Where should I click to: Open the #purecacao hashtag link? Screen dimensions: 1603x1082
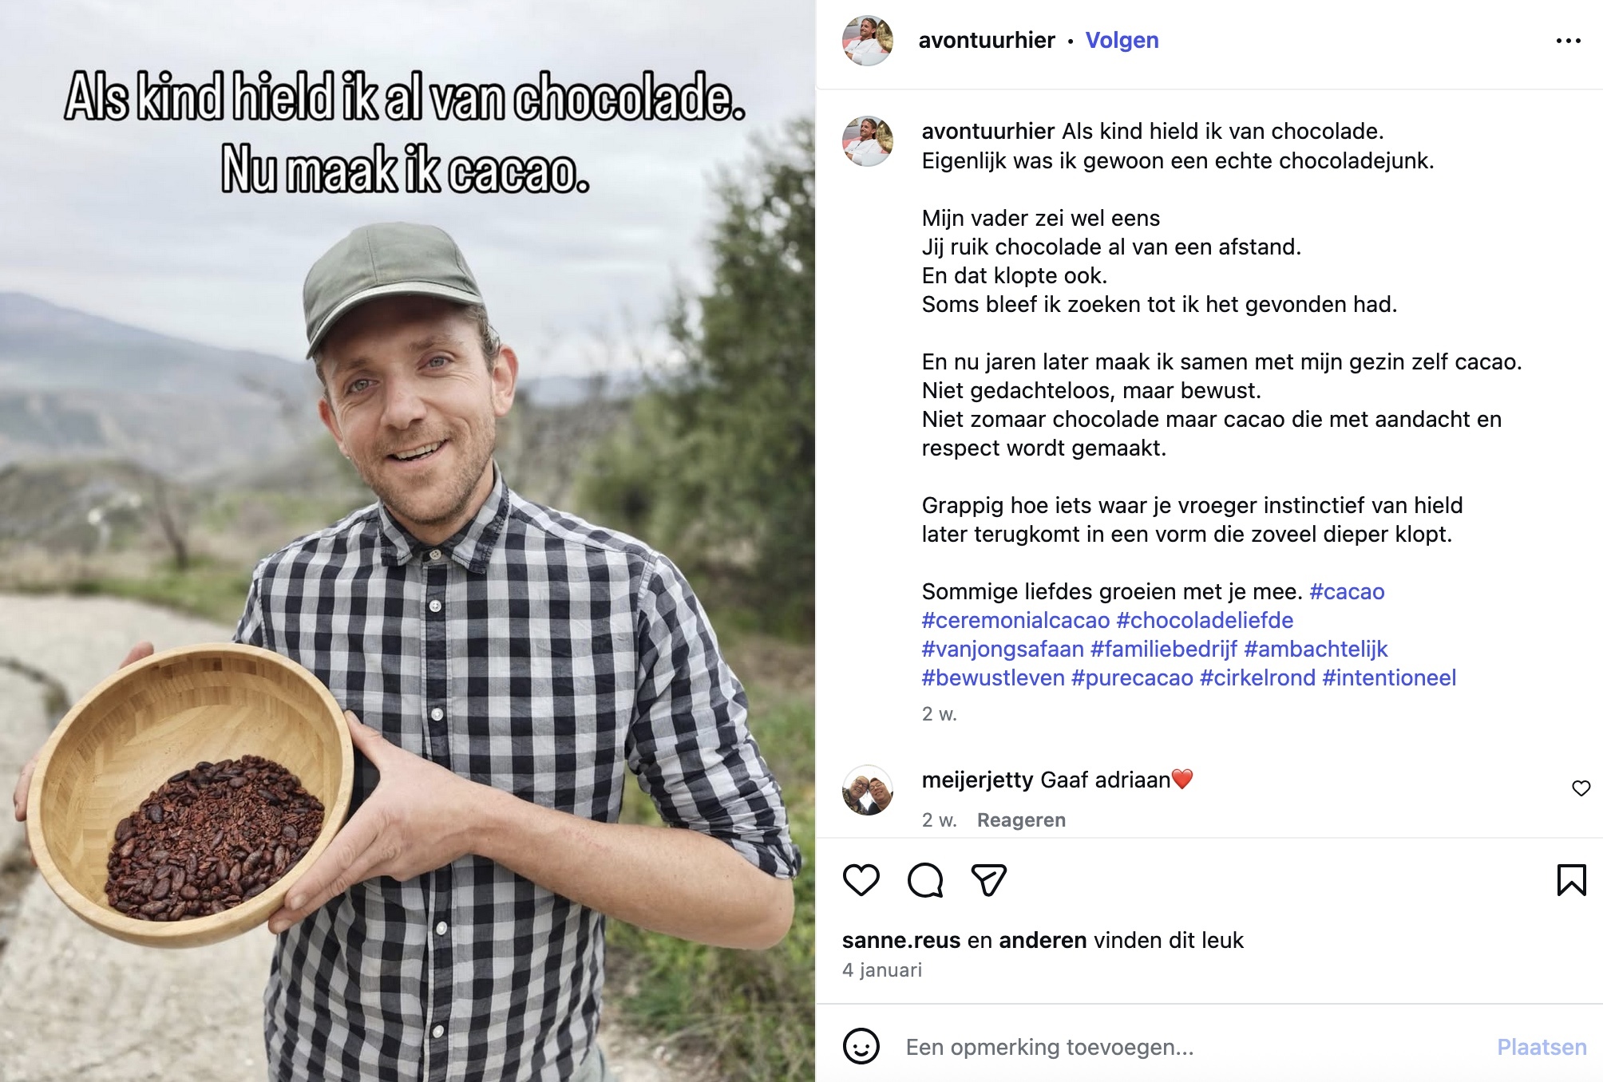click(1132, 677)
